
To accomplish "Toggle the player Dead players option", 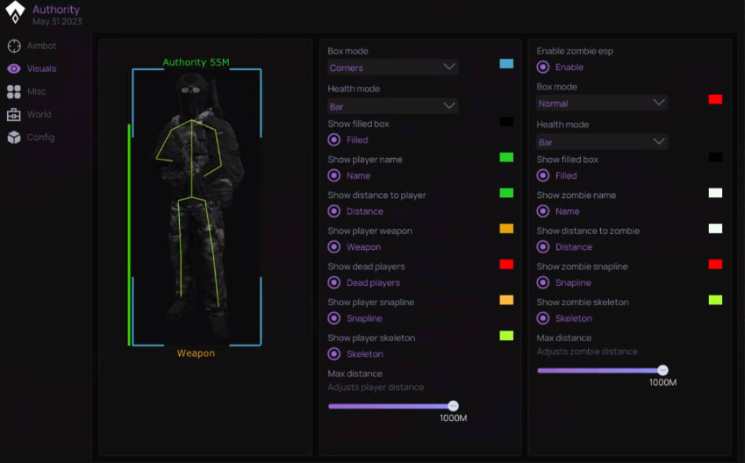I will pos(334,282).
